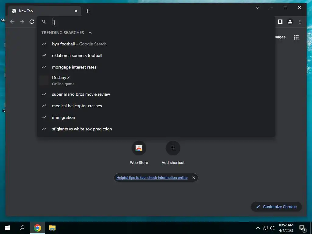Open the Google apps grid
The image size is (312, 234).
296,37
